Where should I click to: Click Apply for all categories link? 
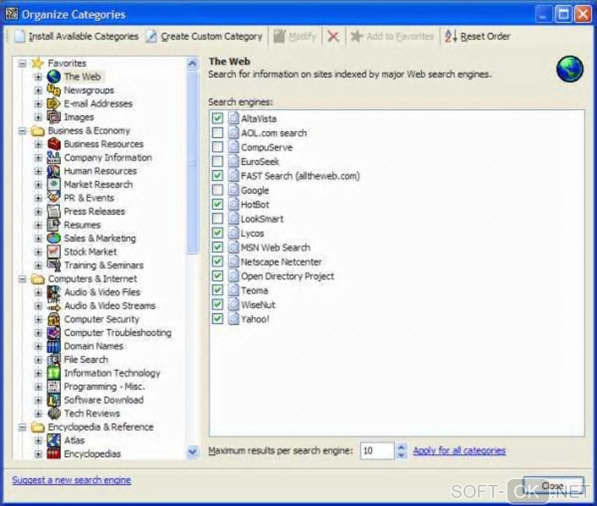coord(459,450)
